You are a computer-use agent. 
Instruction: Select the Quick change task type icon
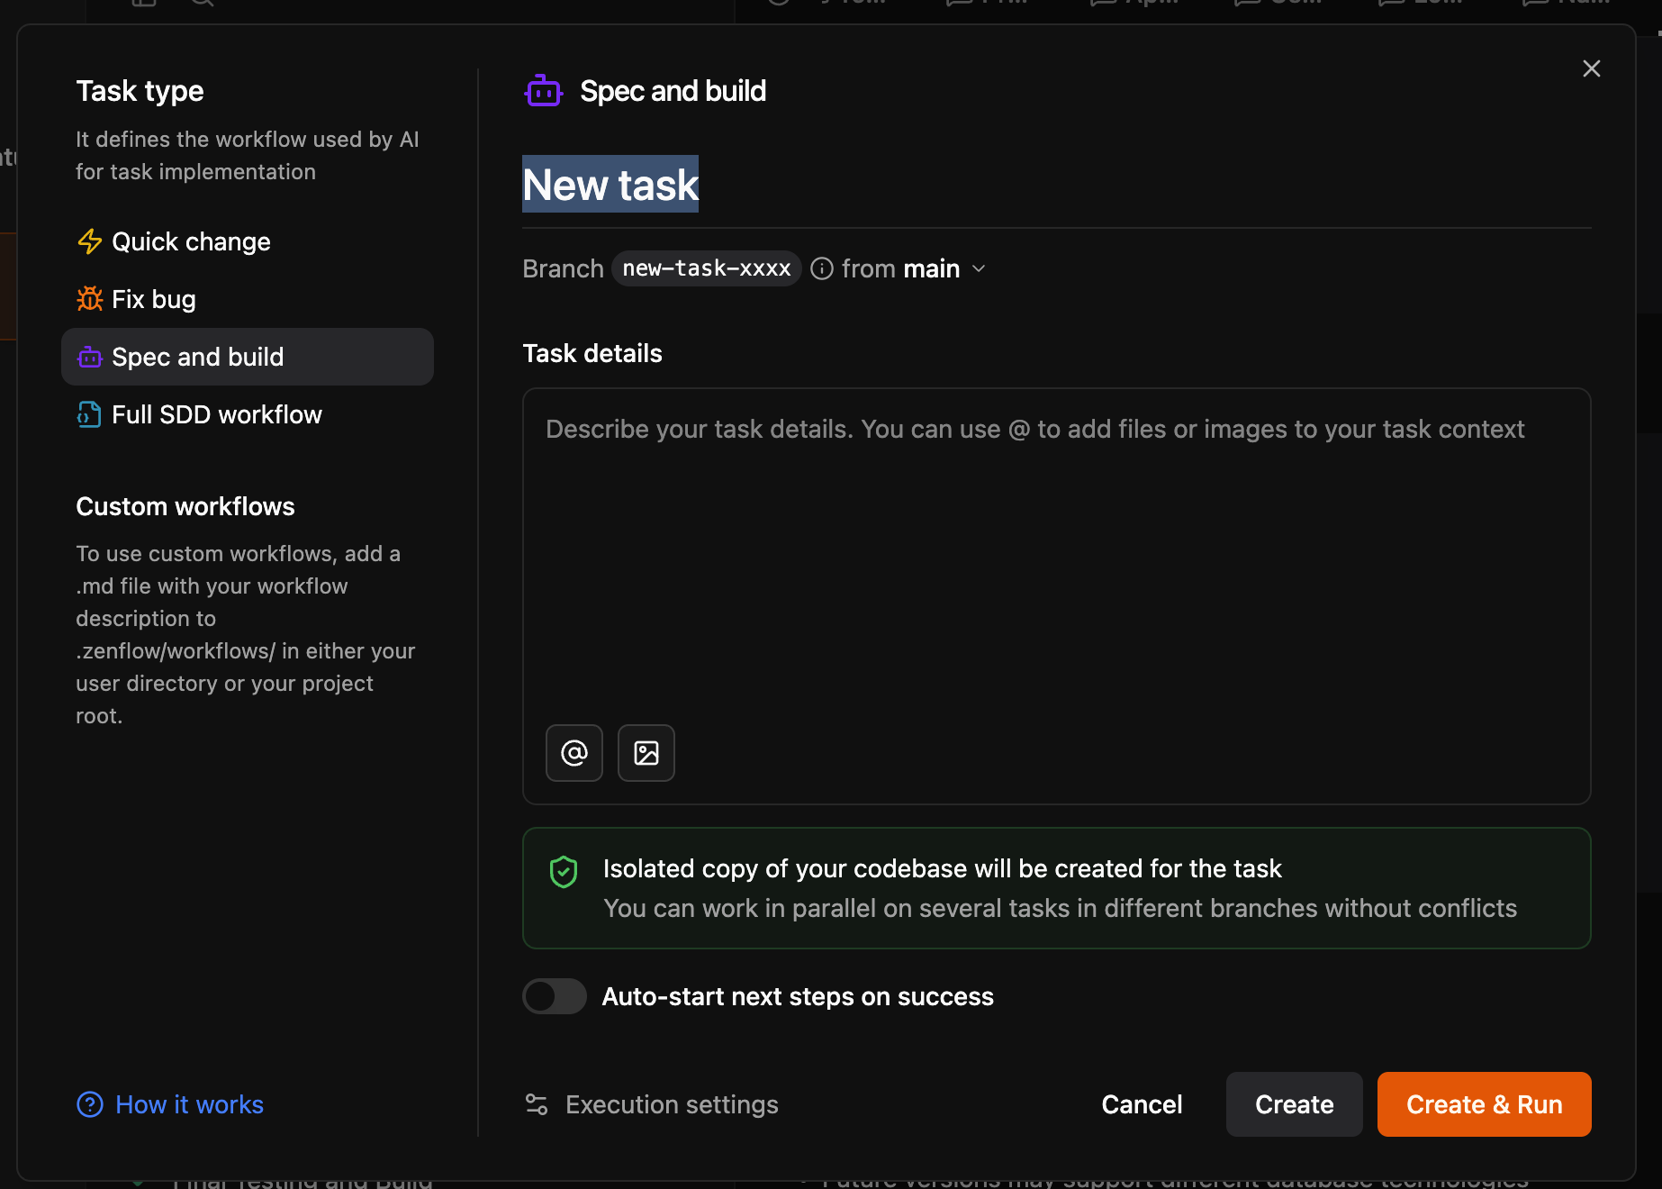pos(90,241)
